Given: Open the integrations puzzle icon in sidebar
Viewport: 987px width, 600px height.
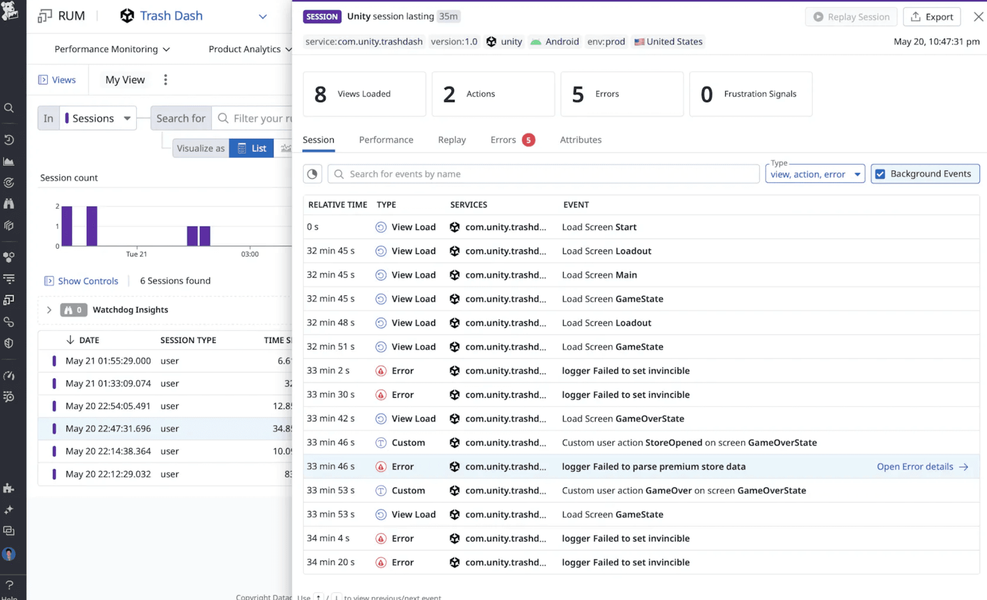Looking at the screenshot, I should pos(9,488).
